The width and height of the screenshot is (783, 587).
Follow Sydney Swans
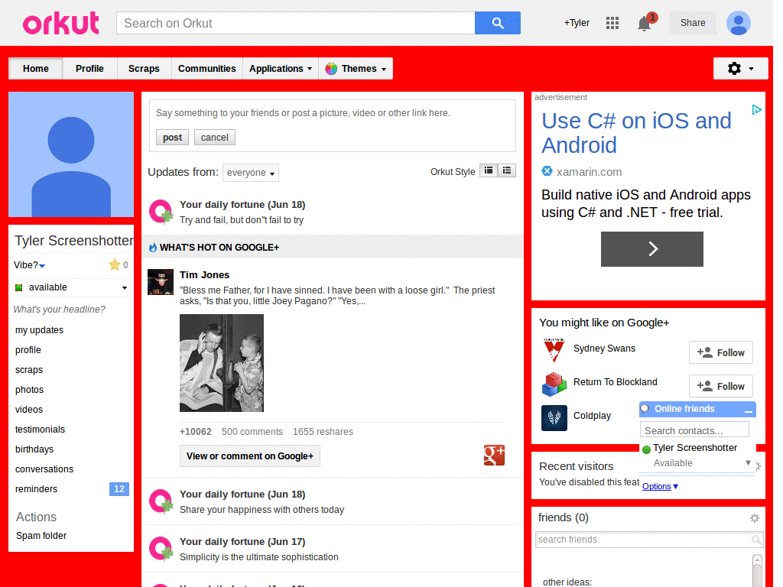point(720,352)
